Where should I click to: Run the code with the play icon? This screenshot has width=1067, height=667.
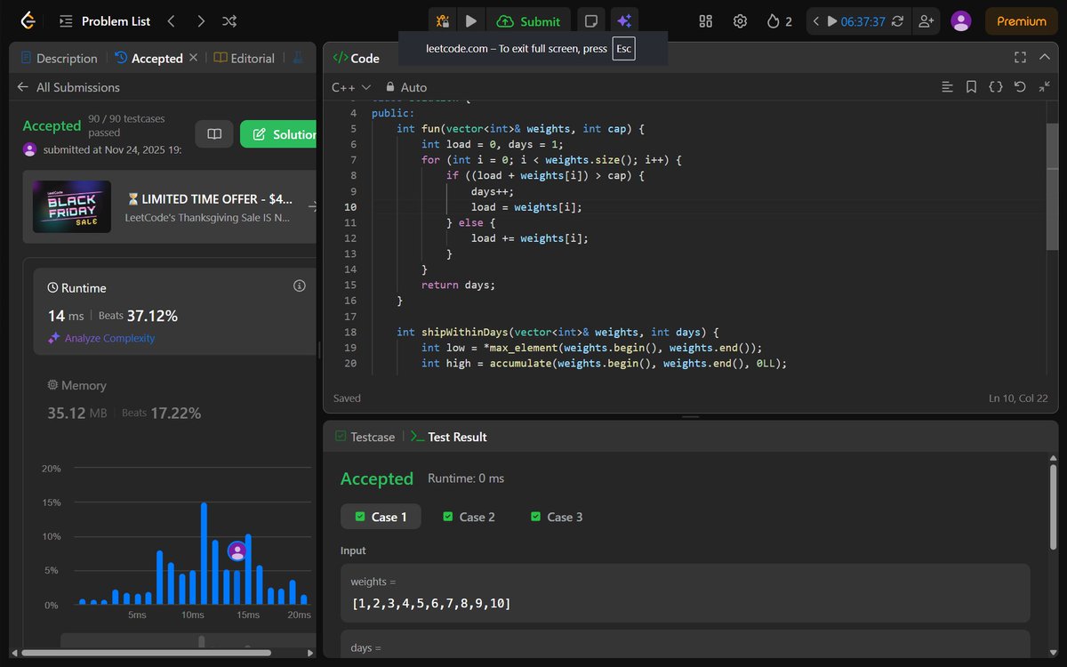click(471, 20)
